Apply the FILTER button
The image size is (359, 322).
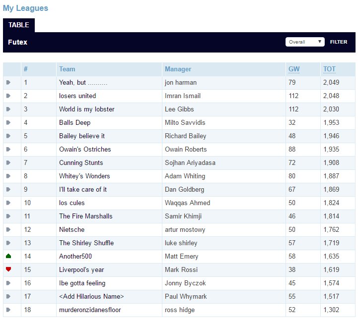pyautogui.click(x=339, y=42)
